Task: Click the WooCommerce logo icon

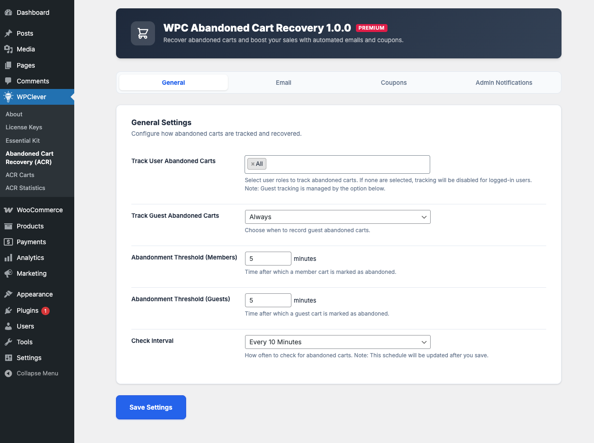Action: [8, 210]
